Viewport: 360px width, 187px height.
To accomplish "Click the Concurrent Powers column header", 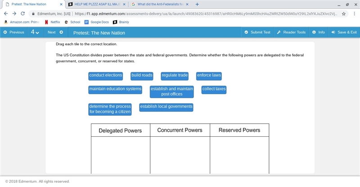I will 180,130.
